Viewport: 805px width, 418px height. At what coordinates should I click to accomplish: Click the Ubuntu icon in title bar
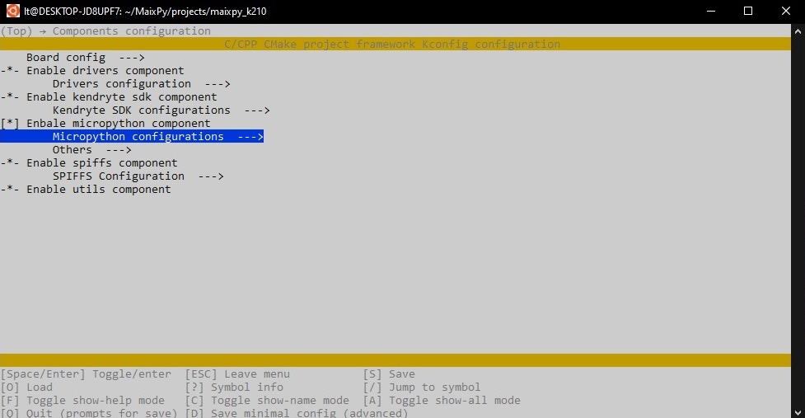pos(13,11)
